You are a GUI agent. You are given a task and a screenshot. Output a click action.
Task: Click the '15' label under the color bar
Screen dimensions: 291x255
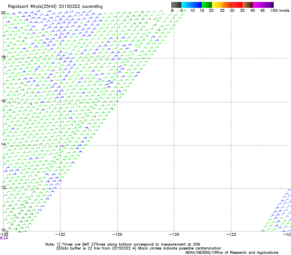[202, 10]
